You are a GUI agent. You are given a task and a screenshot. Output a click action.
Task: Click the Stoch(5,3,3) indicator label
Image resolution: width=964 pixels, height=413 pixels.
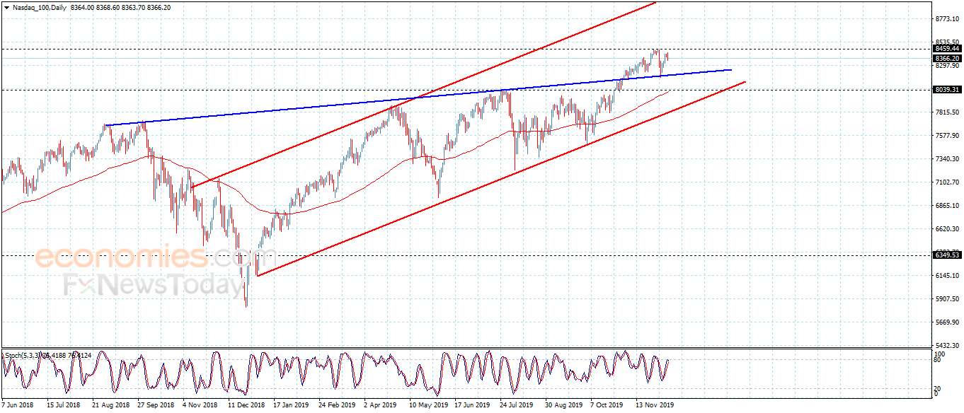pos(21,355)
